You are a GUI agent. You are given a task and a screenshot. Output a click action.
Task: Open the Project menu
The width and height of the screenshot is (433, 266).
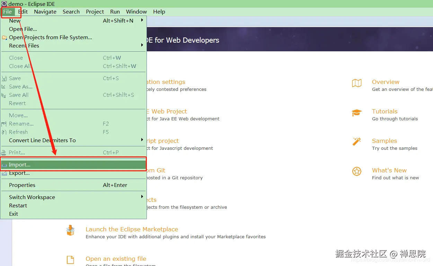[x=95, y=11]
